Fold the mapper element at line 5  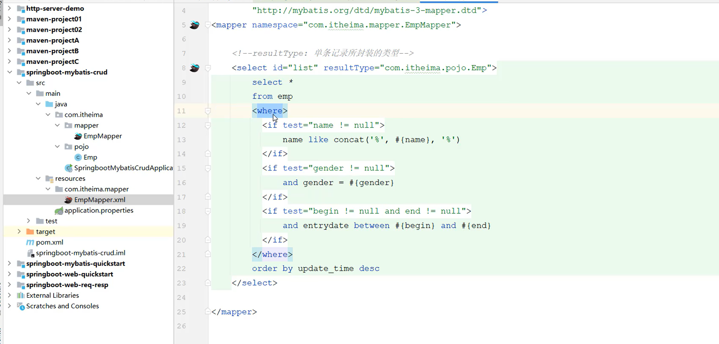(x=208, y=25)
